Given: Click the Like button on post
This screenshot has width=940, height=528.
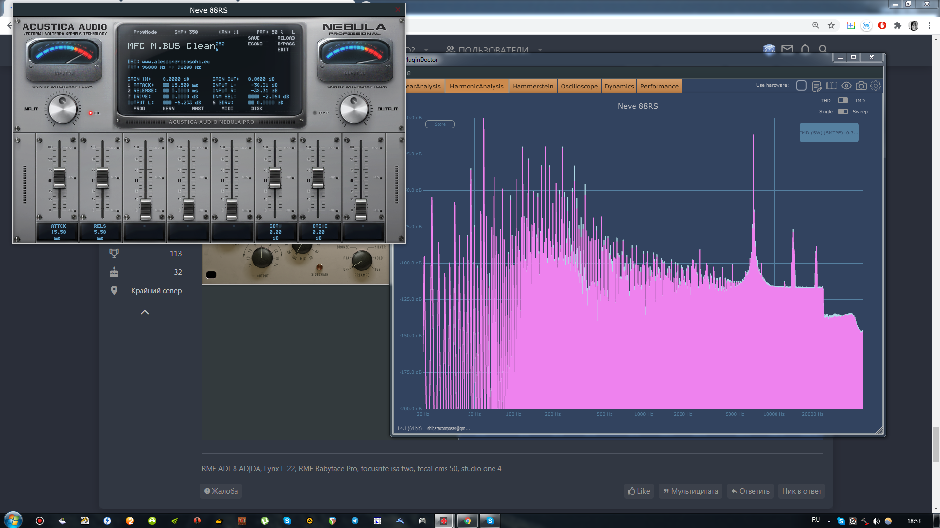Looking at the screenshot, I should (x=639, y=491).
